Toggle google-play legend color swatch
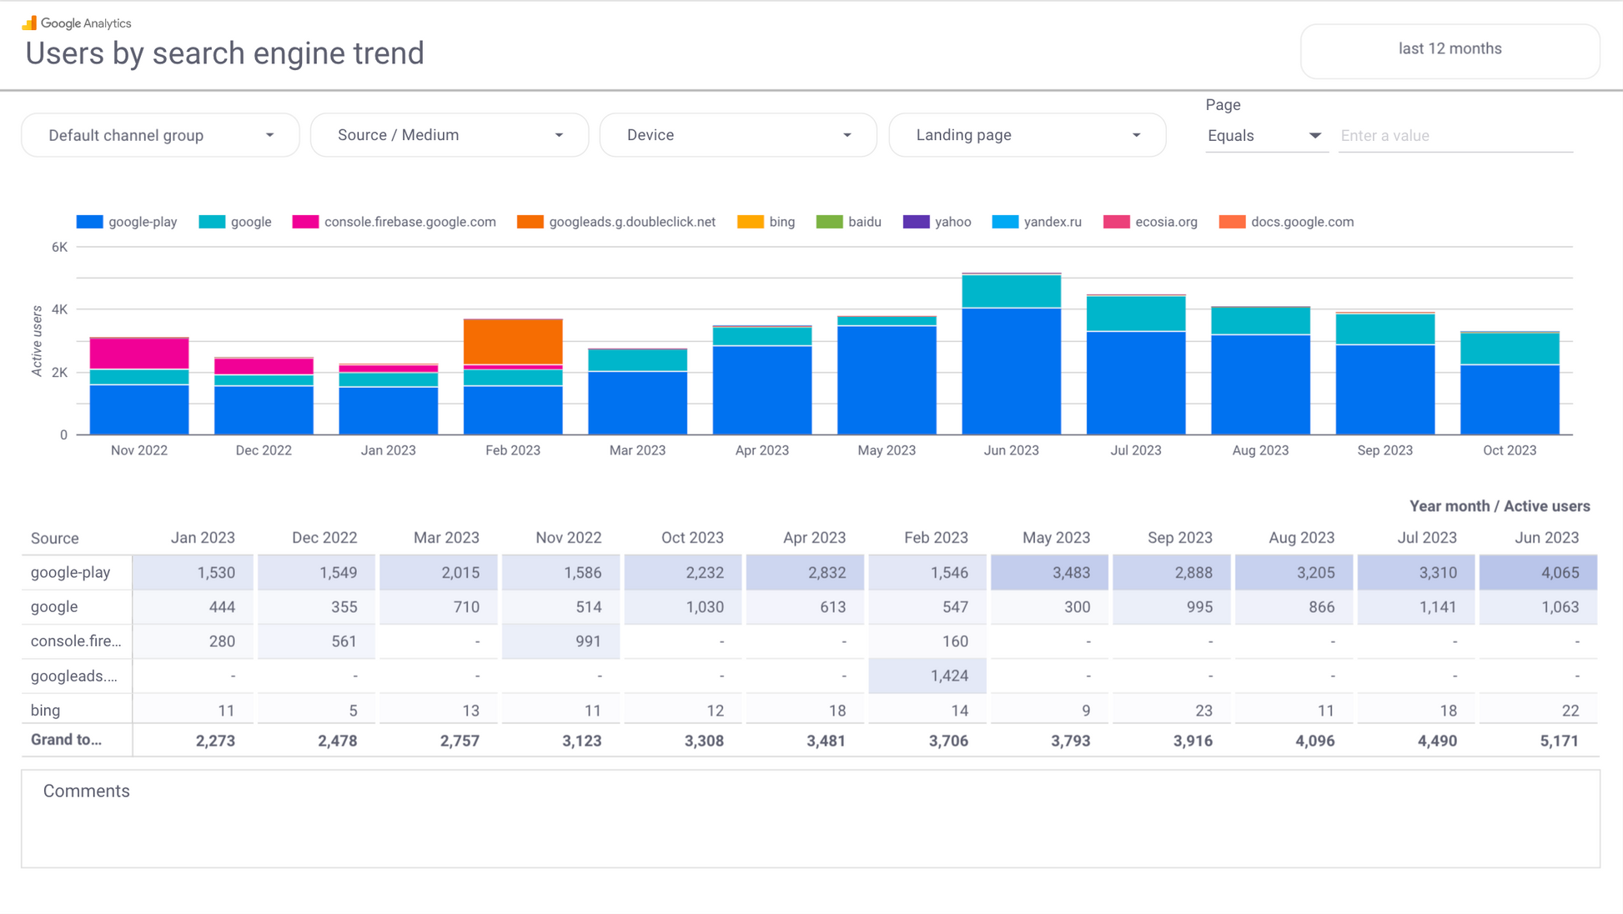This screenshot has width=1623, height=914. (x=89, y=222)
